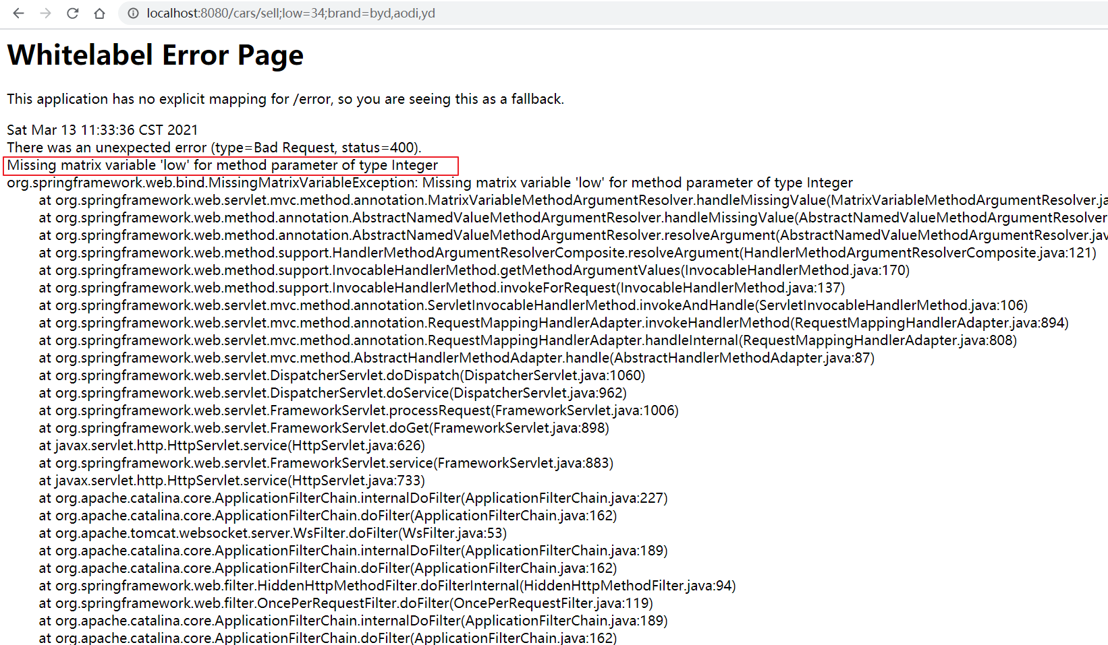The width and height of the screenshot is (1108, 645).
Task: Click the 'type=Bad Request, status=400' line
Action: 215,148
